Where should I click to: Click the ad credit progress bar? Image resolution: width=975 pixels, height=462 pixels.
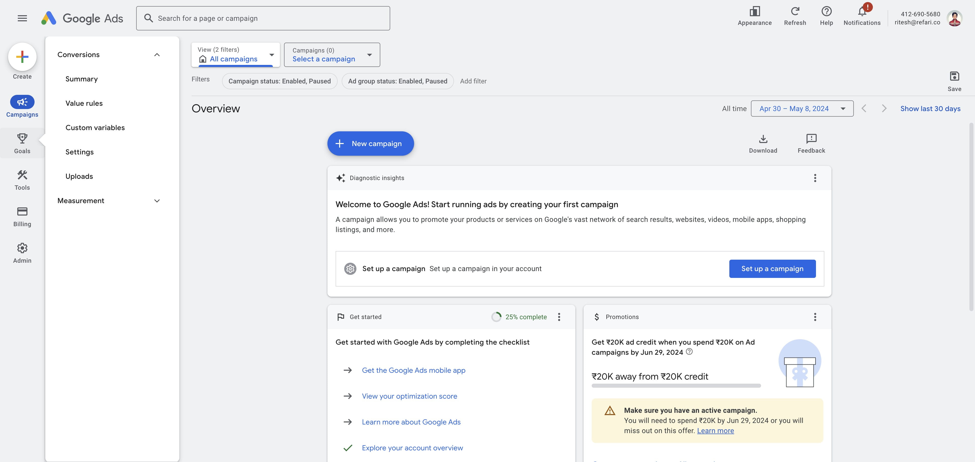pyautogui.click(x=676, y=386)
